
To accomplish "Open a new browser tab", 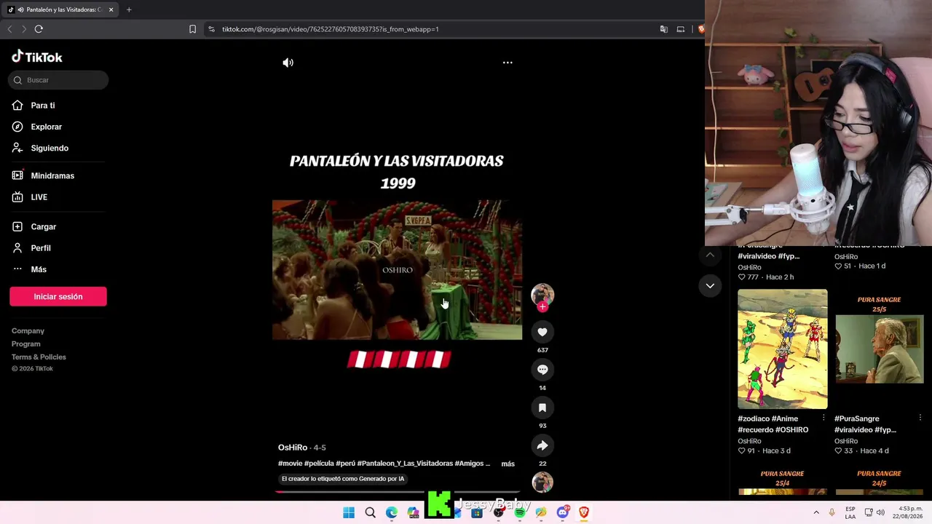I will click(x=129, y=9).
